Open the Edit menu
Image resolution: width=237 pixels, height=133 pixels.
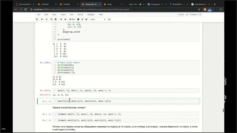(x=46, y=14)
